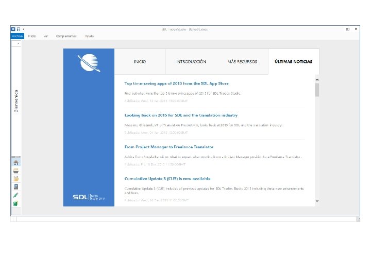Open the Ayuda ribbon tab
The width and height of the screenshot is (371, 278).
(x=89, y=36)
